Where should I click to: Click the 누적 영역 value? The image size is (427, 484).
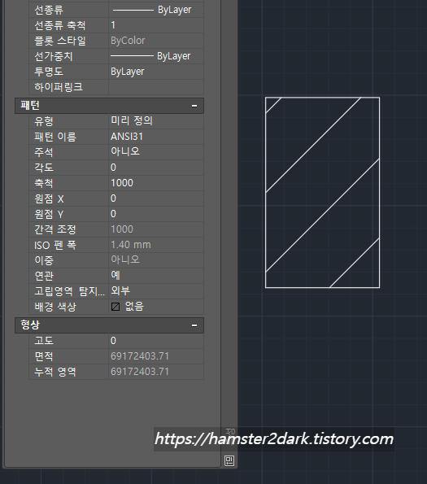tap(156, 372)
